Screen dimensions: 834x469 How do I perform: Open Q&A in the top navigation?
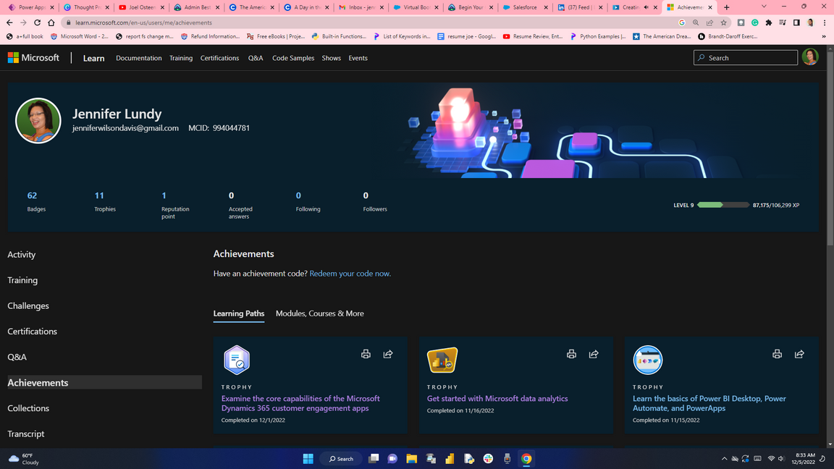[x=256, y=58]
